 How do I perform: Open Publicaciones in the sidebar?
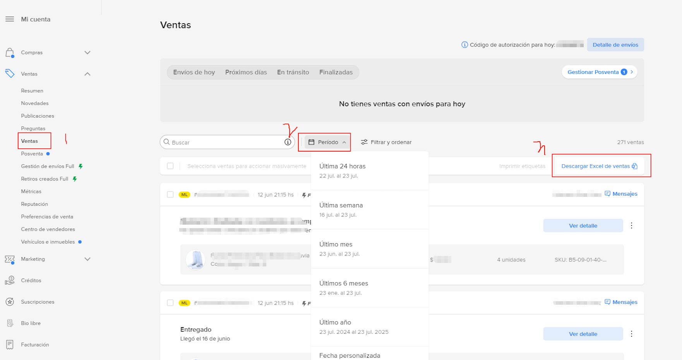[x=38, y=116]
